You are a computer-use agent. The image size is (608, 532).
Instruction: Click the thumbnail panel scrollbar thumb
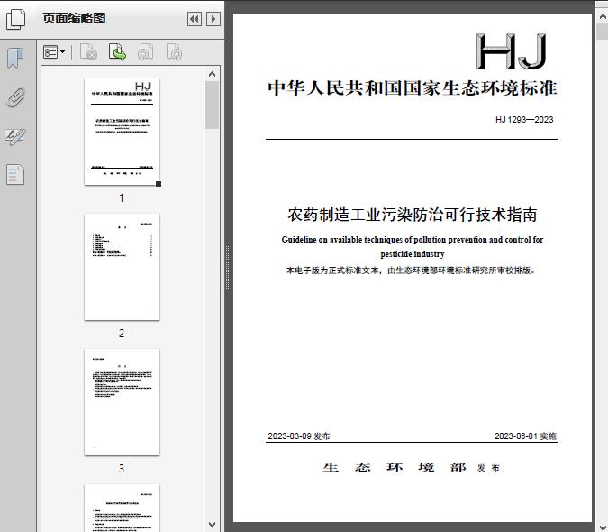point(212,105)
